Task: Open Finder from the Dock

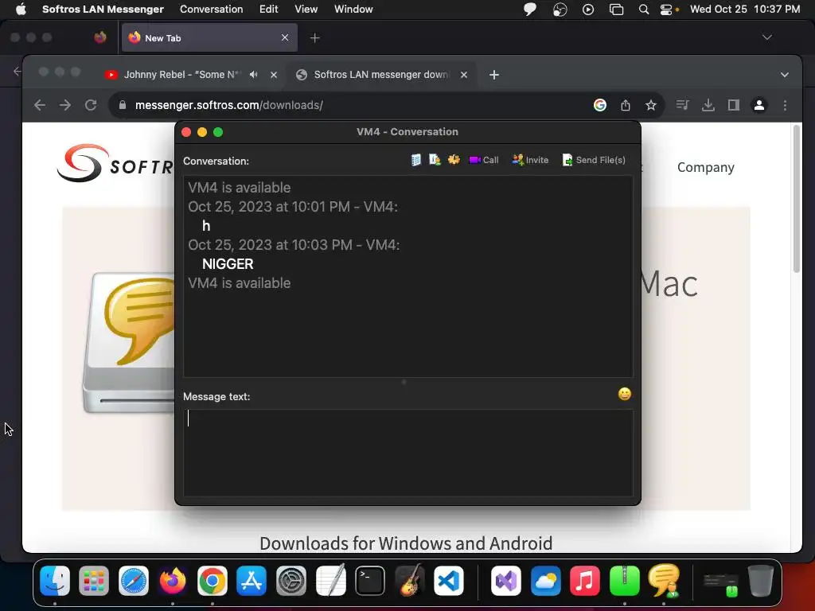Action: 55,581
